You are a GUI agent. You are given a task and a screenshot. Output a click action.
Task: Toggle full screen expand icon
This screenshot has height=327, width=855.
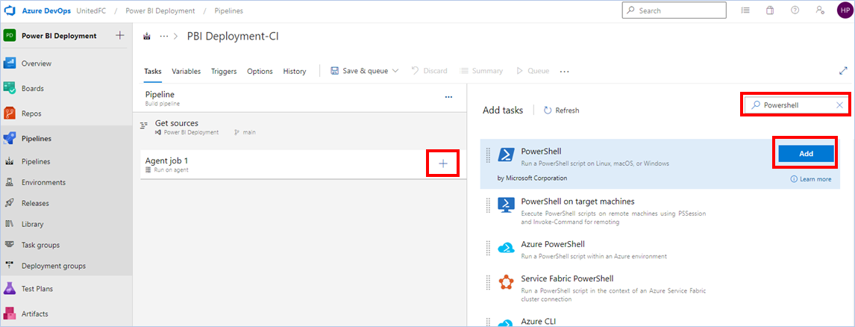(844, 71)
